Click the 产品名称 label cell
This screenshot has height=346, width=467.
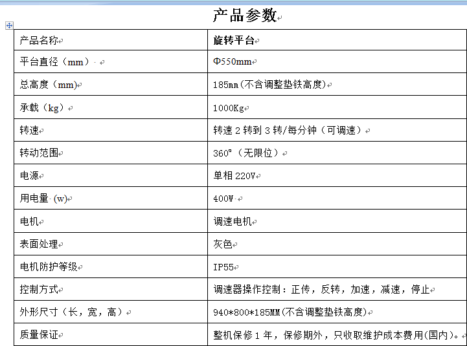click(x=39, y=41)
